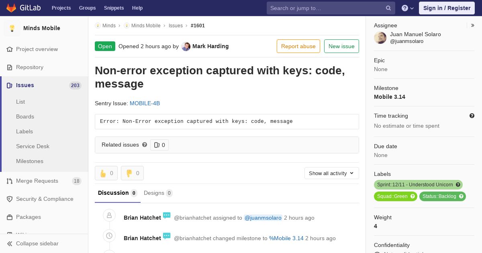Click the assignee change user icon

coord(109,215)
